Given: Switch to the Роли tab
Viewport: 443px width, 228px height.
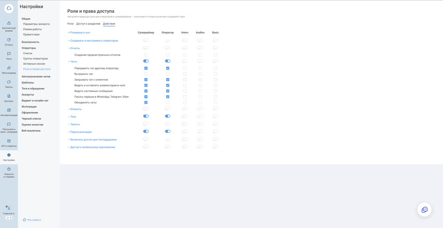Looking at the screenshot, I should click(70, 24).
